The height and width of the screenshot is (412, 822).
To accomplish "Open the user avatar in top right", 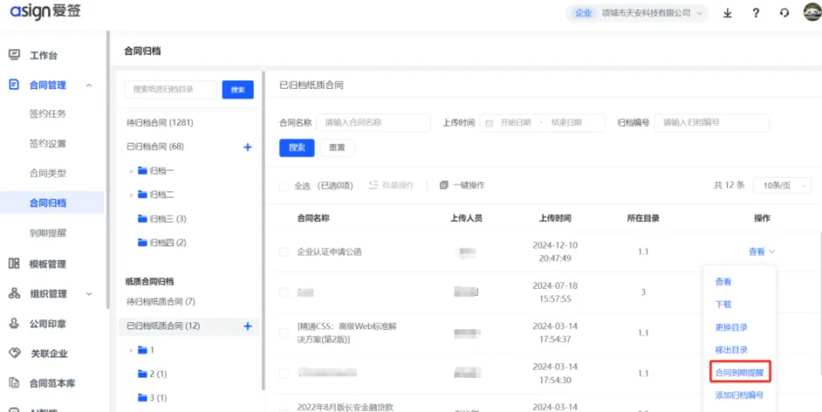I will click(x=812, y=12).
